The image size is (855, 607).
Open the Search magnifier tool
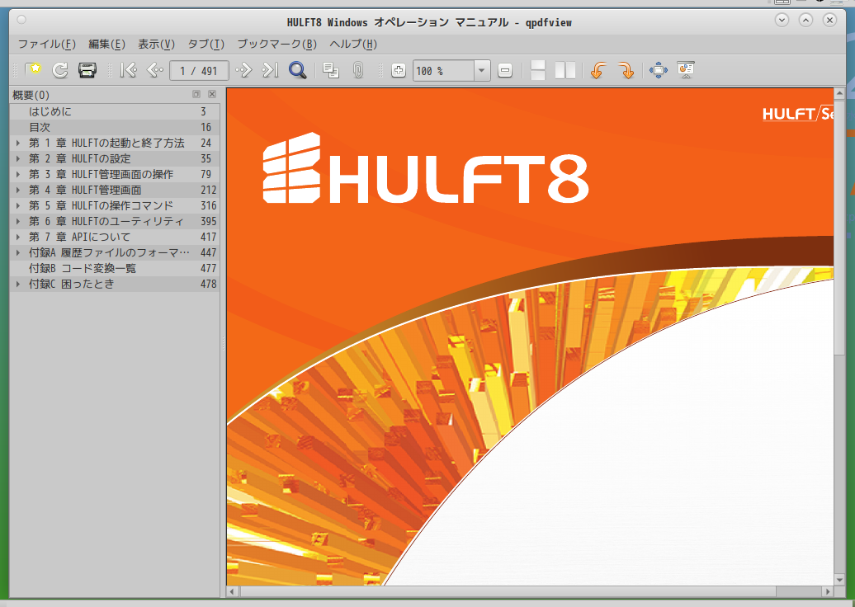point(297,70)
